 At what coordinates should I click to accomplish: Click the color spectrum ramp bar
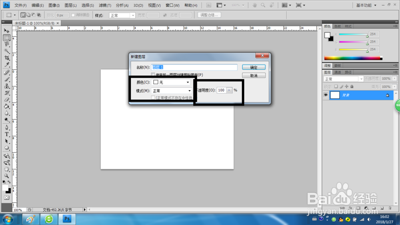click(353, 58)
